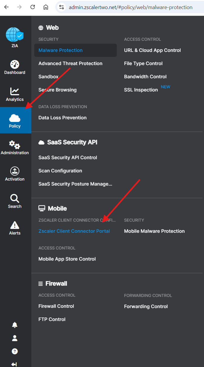The height and width of the screenshot is (367, 204).
Task: Open SSL Inspection policy
Action: pos(141,90)
